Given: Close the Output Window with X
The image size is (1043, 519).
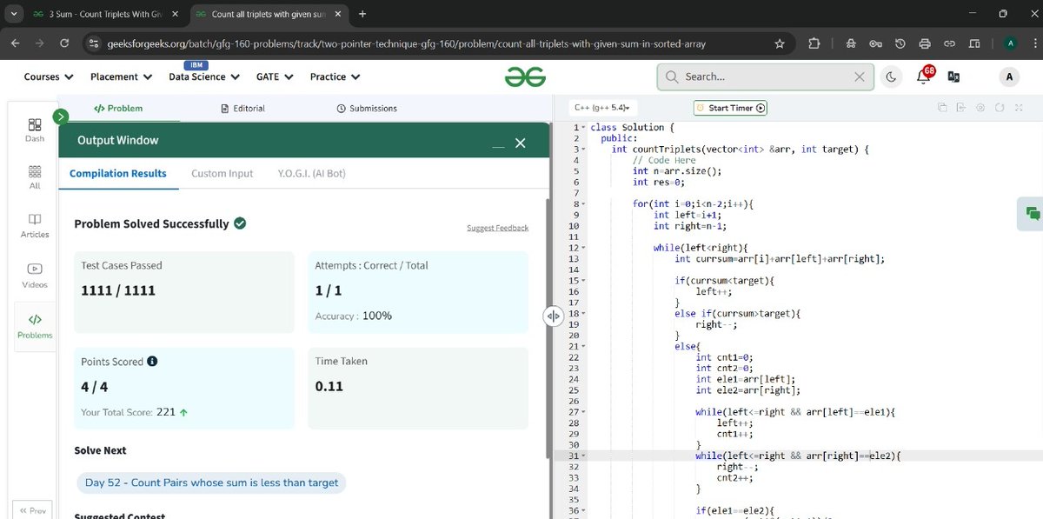Looking at the screenshot, I should (520, 143).
